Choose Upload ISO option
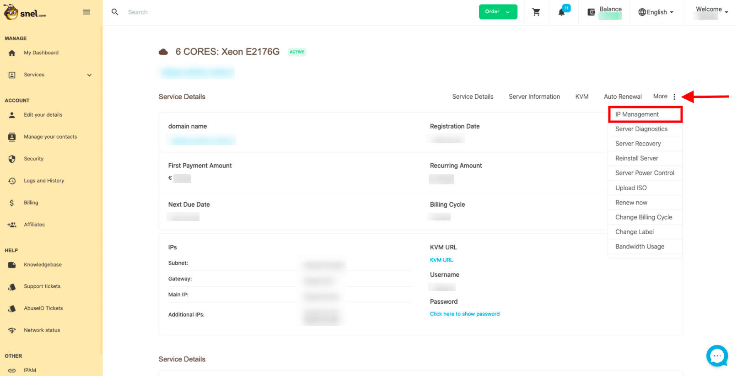The width and height of the screenshot is (737, 376). 645,188
